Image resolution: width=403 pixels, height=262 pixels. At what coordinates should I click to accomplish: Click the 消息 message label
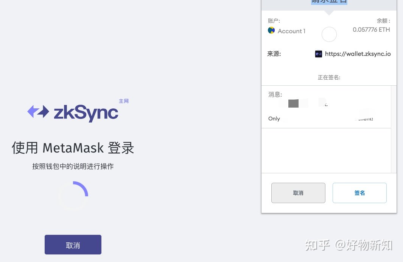pos(275,95)
